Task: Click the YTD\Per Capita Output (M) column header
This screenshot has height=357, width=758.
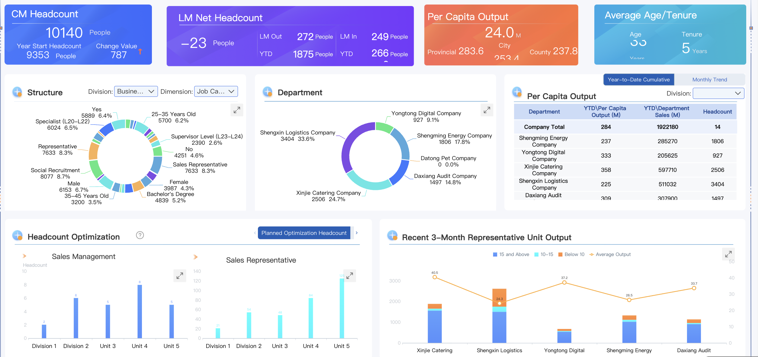Action: (605, 112)
